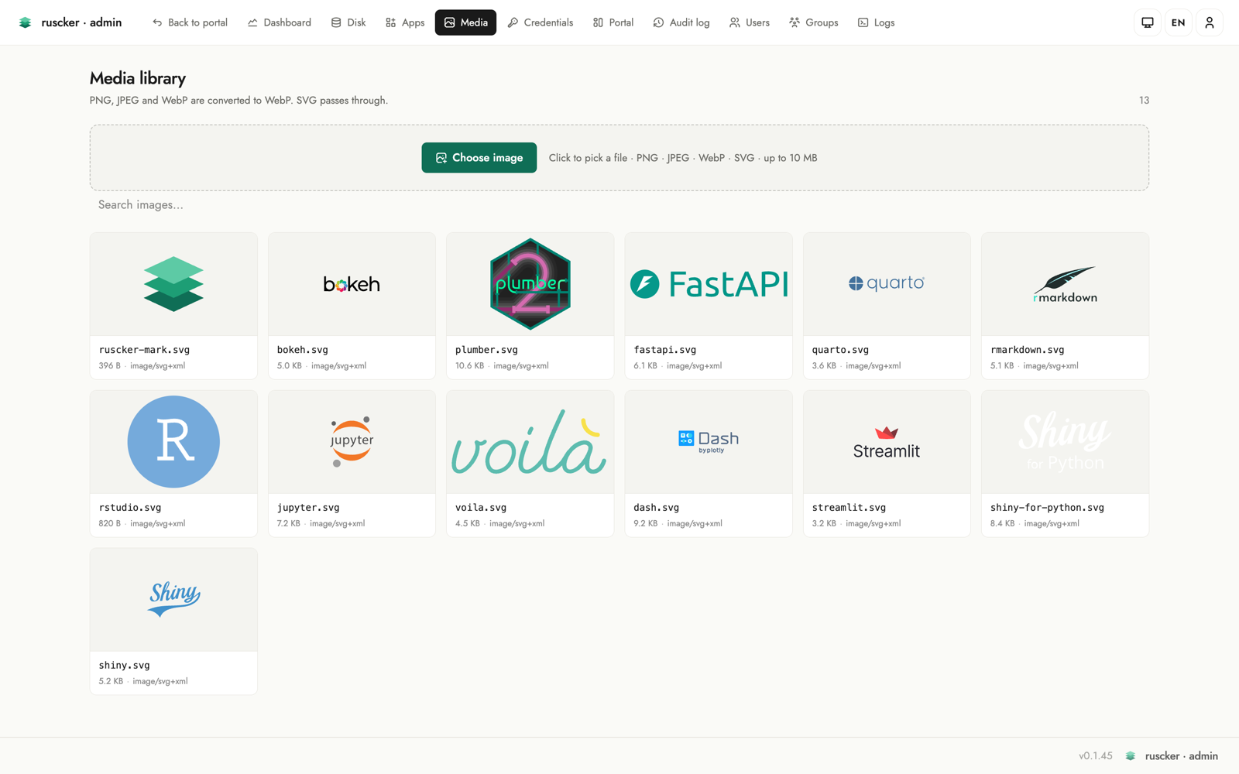The image size is (1239, 774).
Task: Open the plumber hexagon image
Action: [530, 284]
